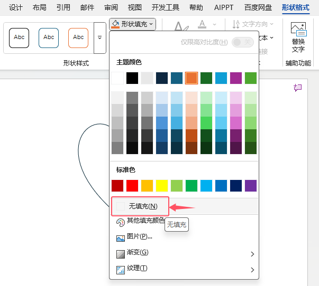Expand the 纹理 submenu arrow
Viewport: 319px width, 286px height.
point(252,270)
